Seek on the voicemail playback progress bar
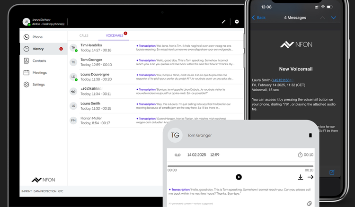Viewport: 355px width, 207px height. pyautogui.click(x=240, y=166)
